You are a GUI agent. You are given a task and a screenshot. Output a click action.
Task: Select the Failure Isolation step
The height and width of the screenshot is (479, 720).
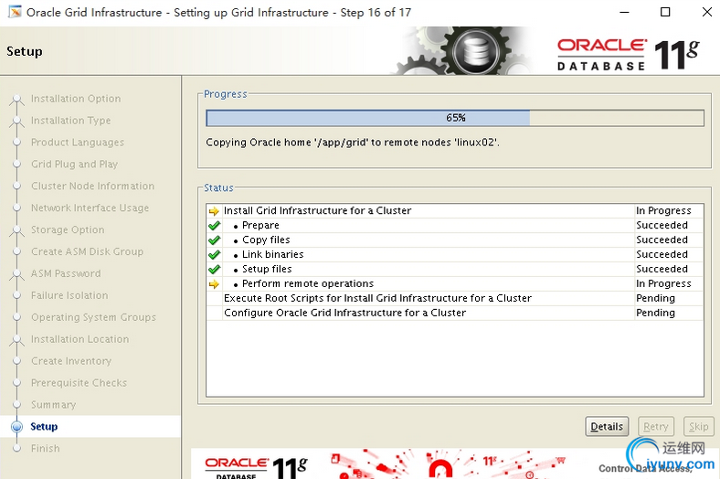[x=69, y=295]
